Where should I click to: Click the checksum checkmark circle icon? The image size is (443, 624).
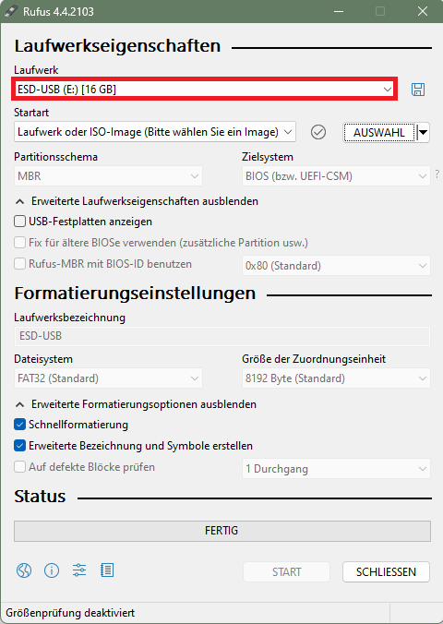coord(318,132)
